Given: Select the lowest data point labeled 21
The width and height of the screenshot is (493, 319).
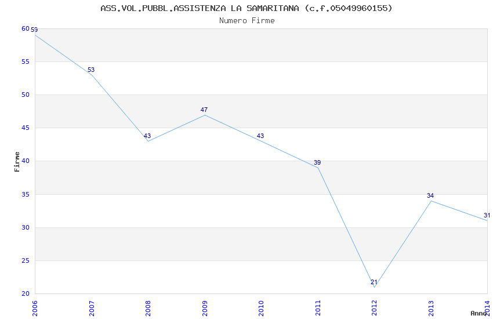Looking at the screenshot, I should [x=374, y=287].
